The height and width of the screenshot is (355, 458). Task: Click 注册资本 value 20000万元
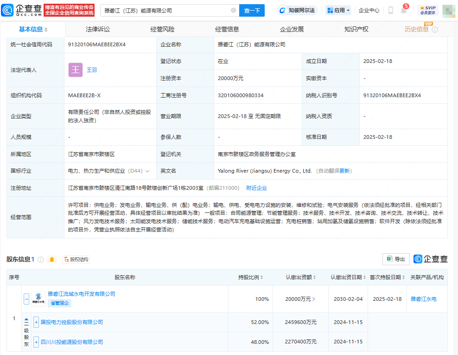pos(230,78)
